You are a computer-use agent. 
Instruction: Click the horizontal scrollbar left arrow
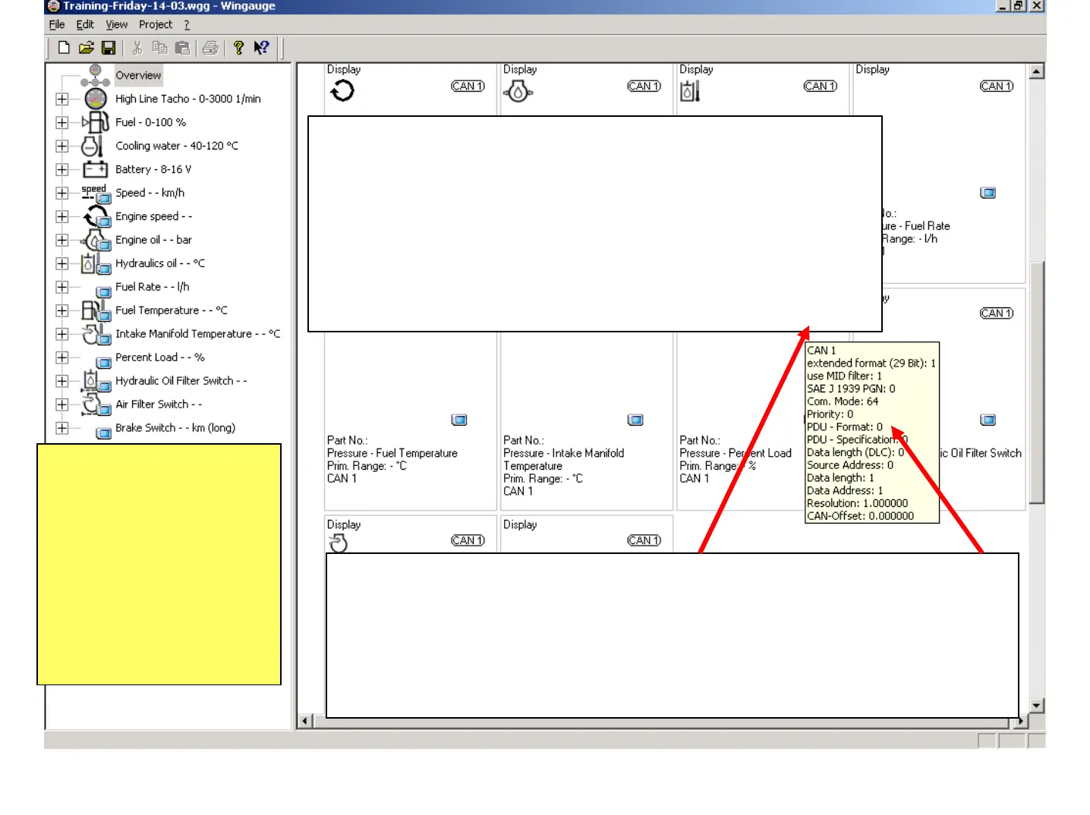pos(305,721)
